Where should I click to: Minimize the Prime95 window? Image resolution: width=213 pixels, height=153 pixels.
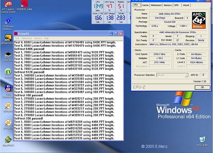[x=111, y=33]
